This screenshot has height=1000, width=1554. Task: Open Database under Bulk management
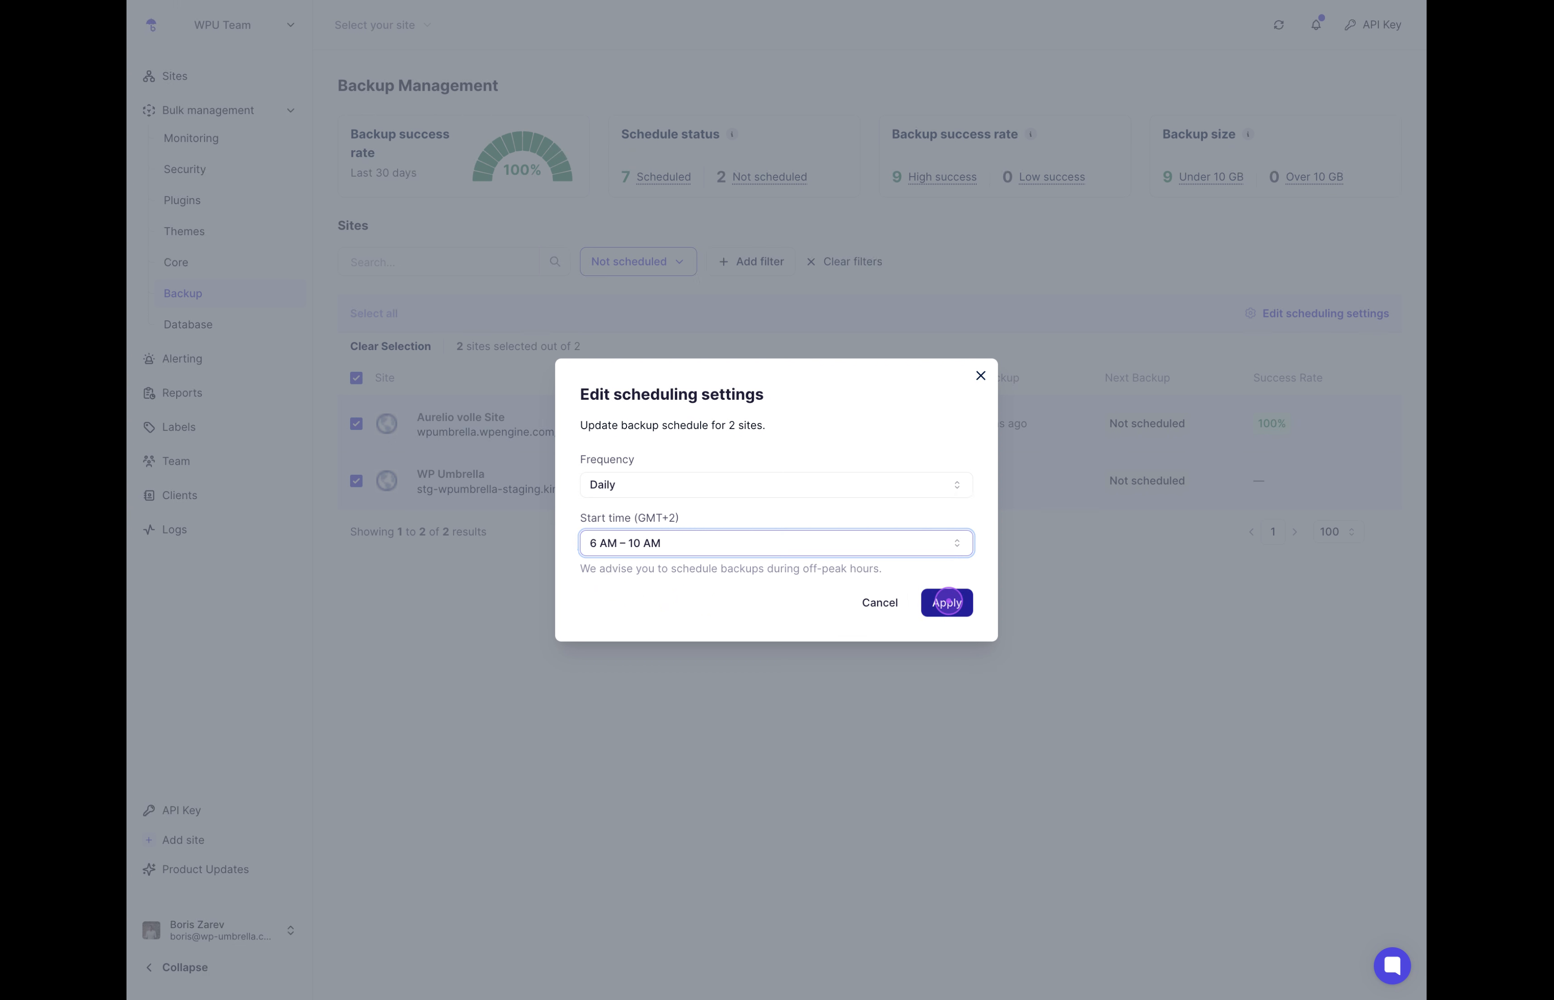point(187,325)
